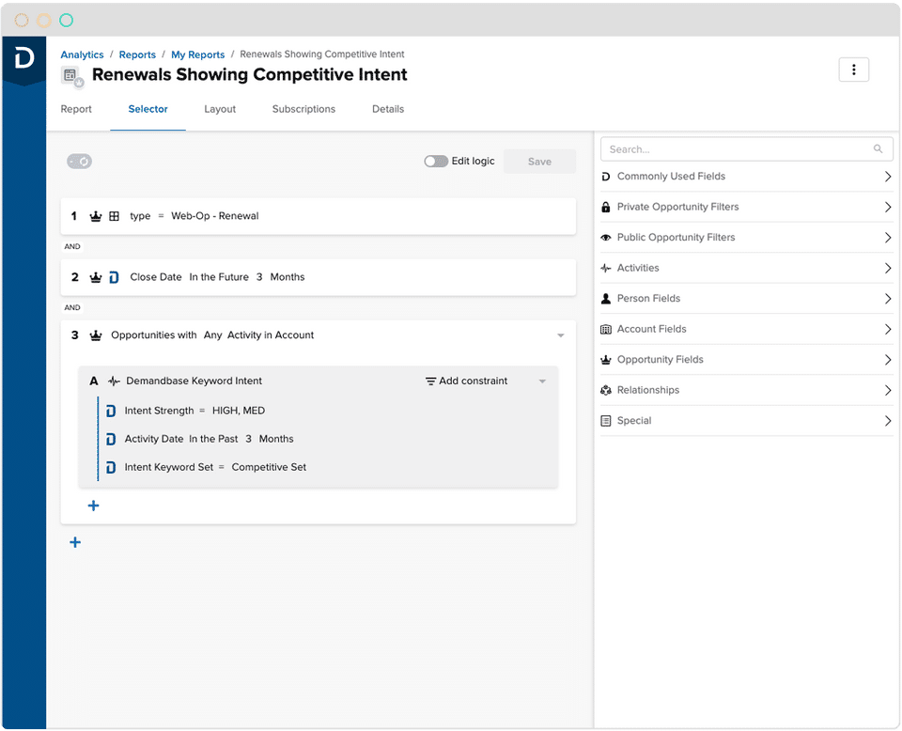Expand Private Opportunity Filters chevron
This screenshot has height=731, width=902.
[x=888, y=207]
